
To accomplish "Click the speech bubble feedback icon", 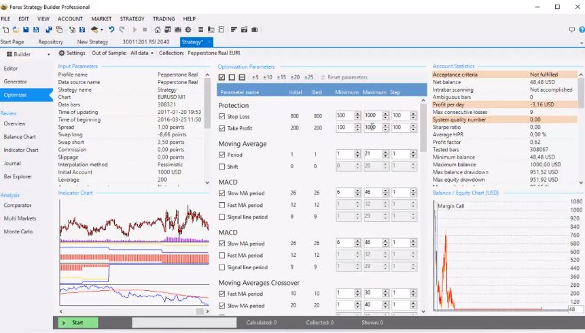I will (x=571, y=30).
